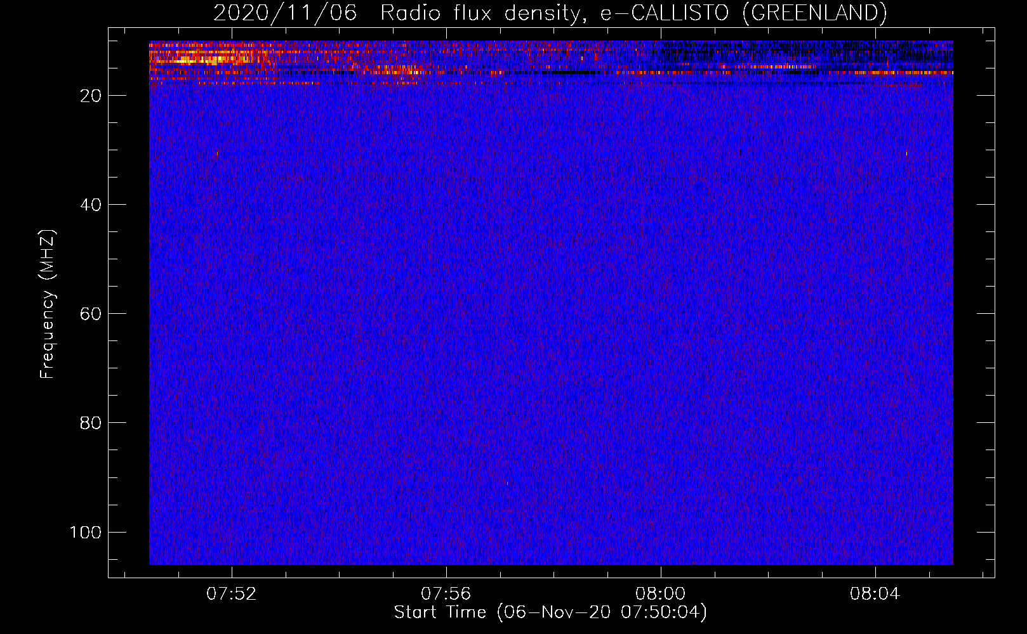Viewport: 1027px width, 634px height.
Task: Click the 100 MHz frequency tick label
Action: click(86, 532)
